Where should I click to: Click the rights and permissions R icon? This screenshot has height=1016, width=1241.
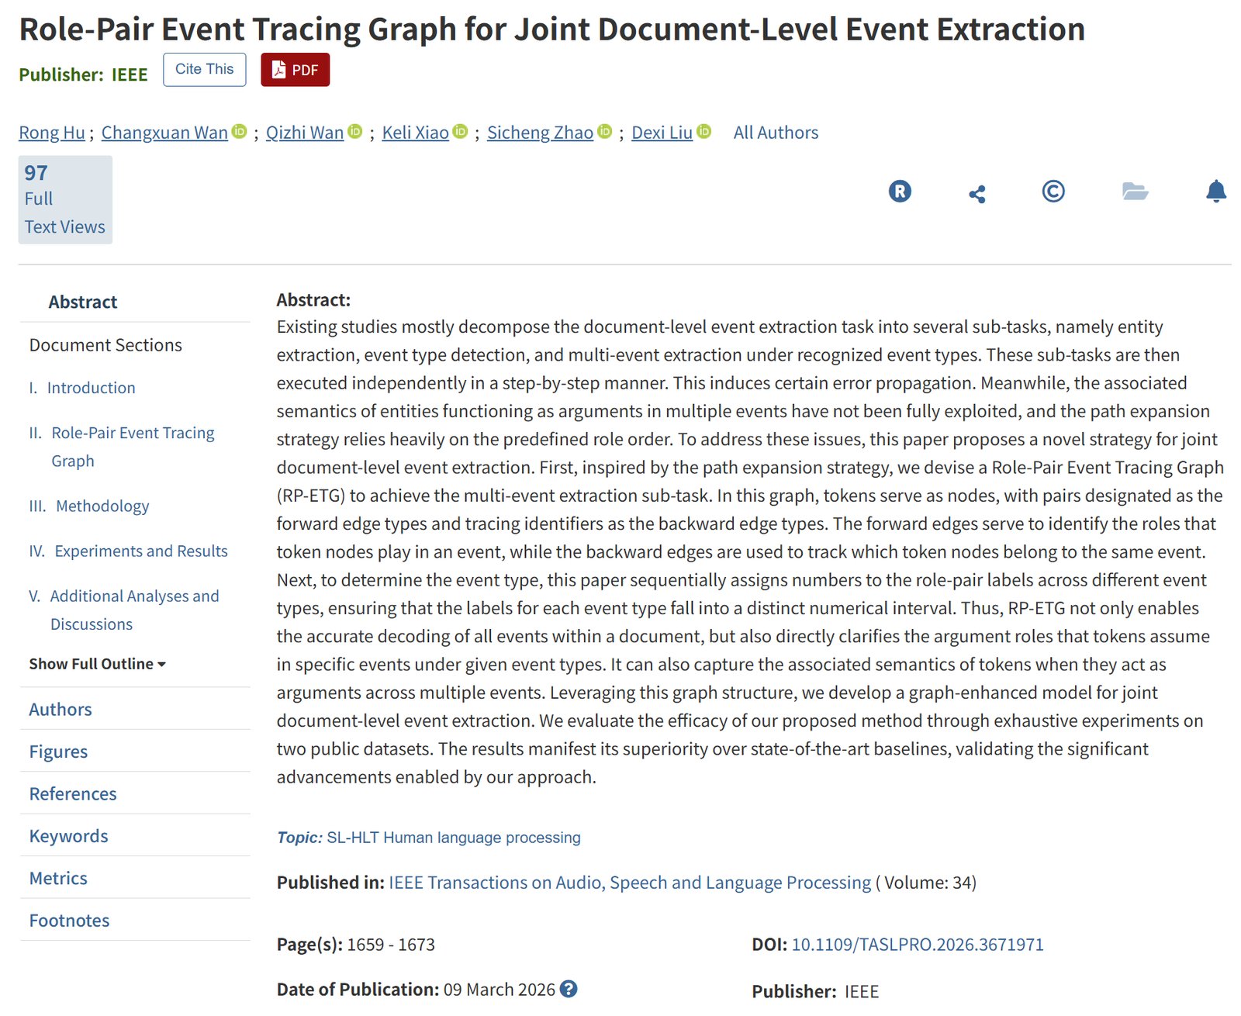click(900, 192)
